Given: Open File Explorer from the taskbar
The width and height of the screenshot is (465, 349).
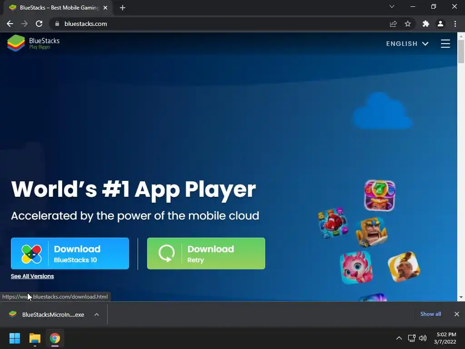Looking at the screenshot, I should tap(35, 338).
